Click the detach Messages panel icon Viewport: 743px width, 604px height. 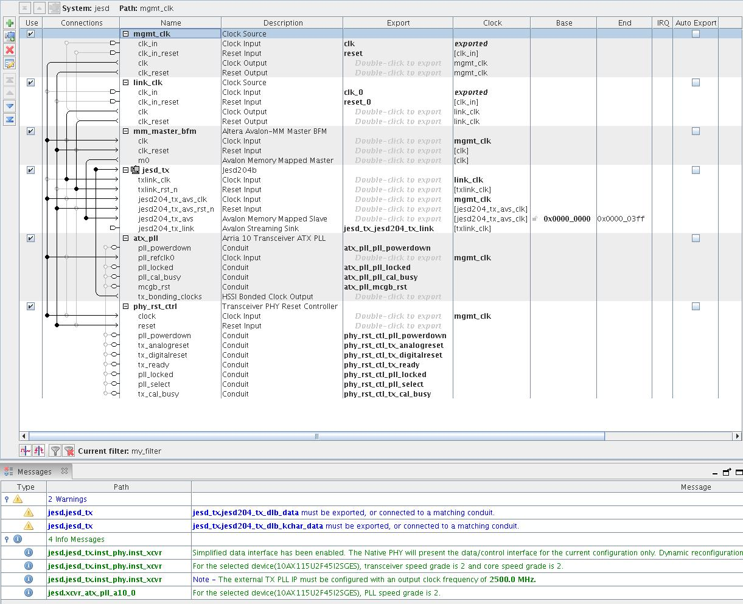pyautogui.click(x=727, y=472)
